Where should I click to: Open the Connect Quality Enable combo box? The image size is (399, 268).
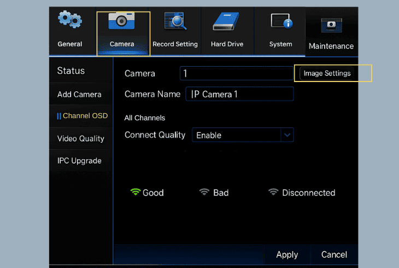[243, 135]
